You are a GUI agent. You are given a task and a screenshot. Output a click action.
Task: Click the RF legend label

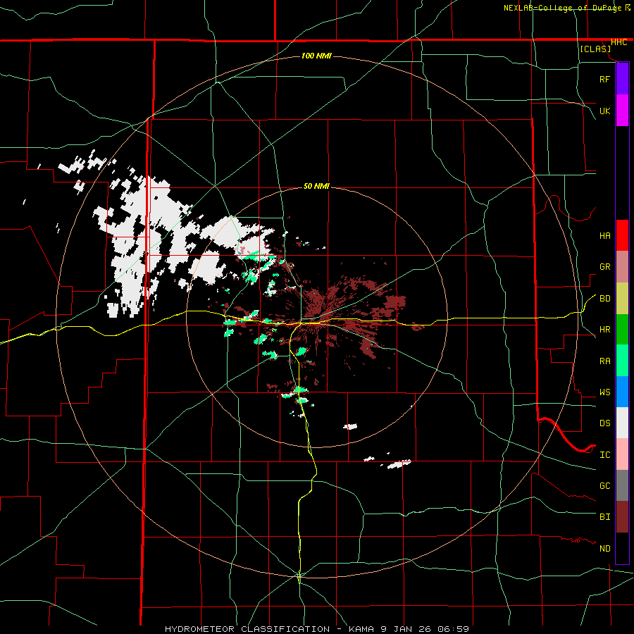click(604, 79)
